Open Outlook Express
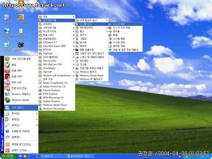 [57, 101]
